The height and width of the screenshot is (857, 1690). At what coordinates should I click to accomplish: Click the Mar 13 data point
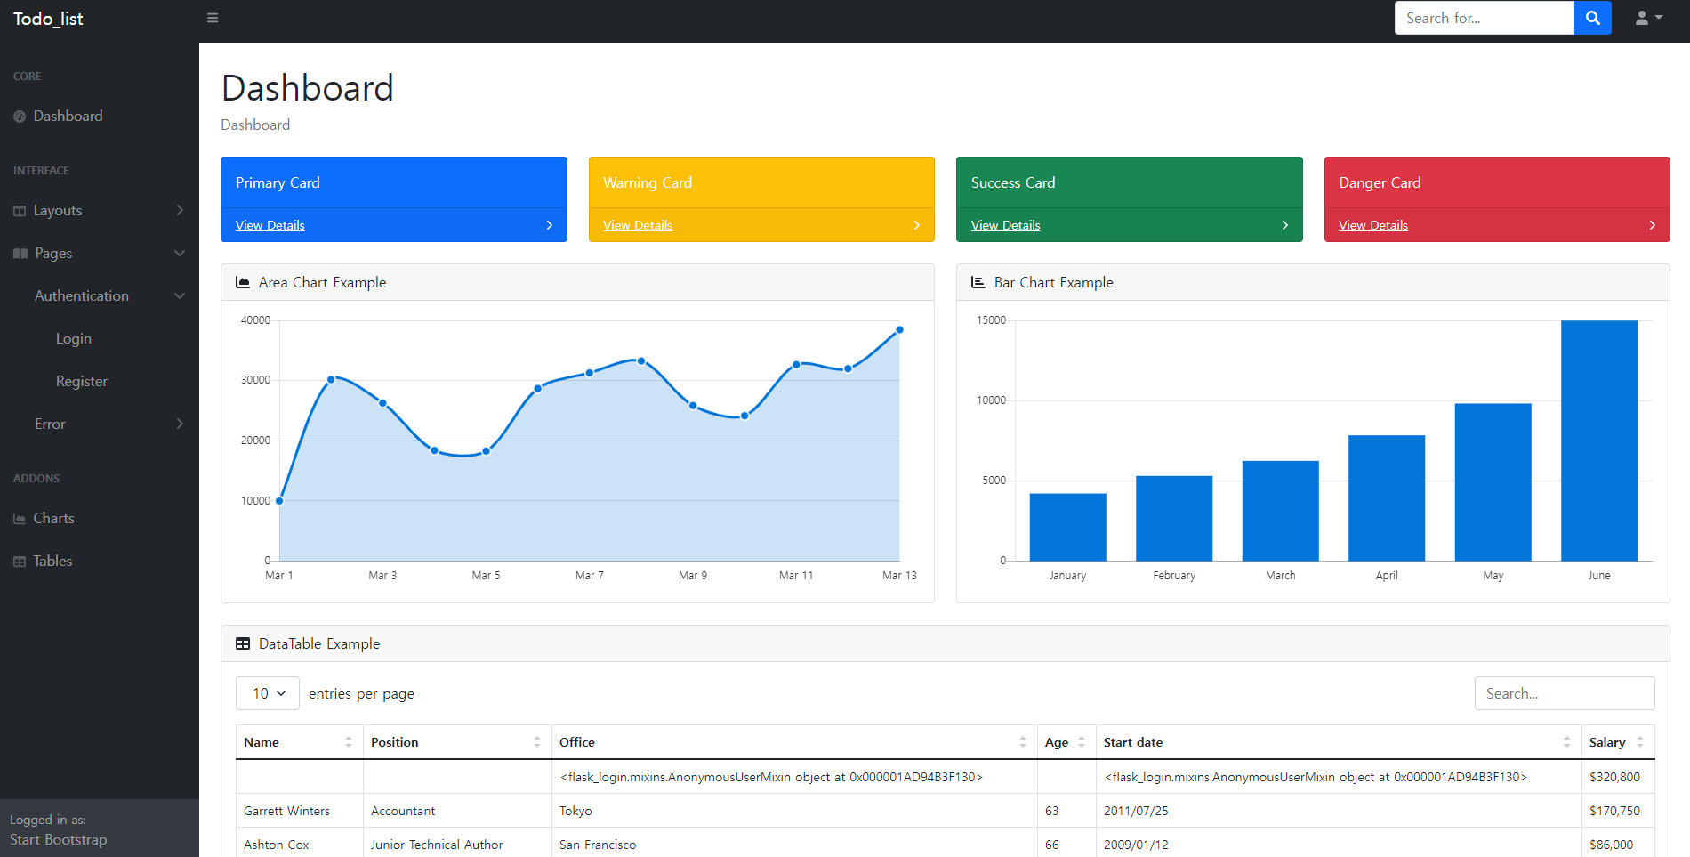coord(899,329)
